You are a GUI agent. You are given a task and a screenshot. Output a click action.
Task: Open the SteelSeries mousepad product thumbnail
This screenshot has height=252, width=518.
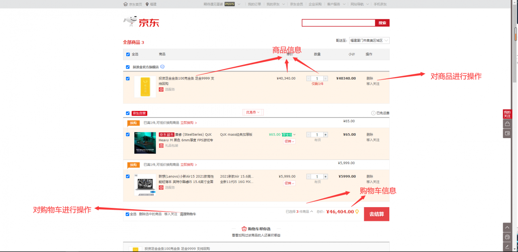point(145,143)
